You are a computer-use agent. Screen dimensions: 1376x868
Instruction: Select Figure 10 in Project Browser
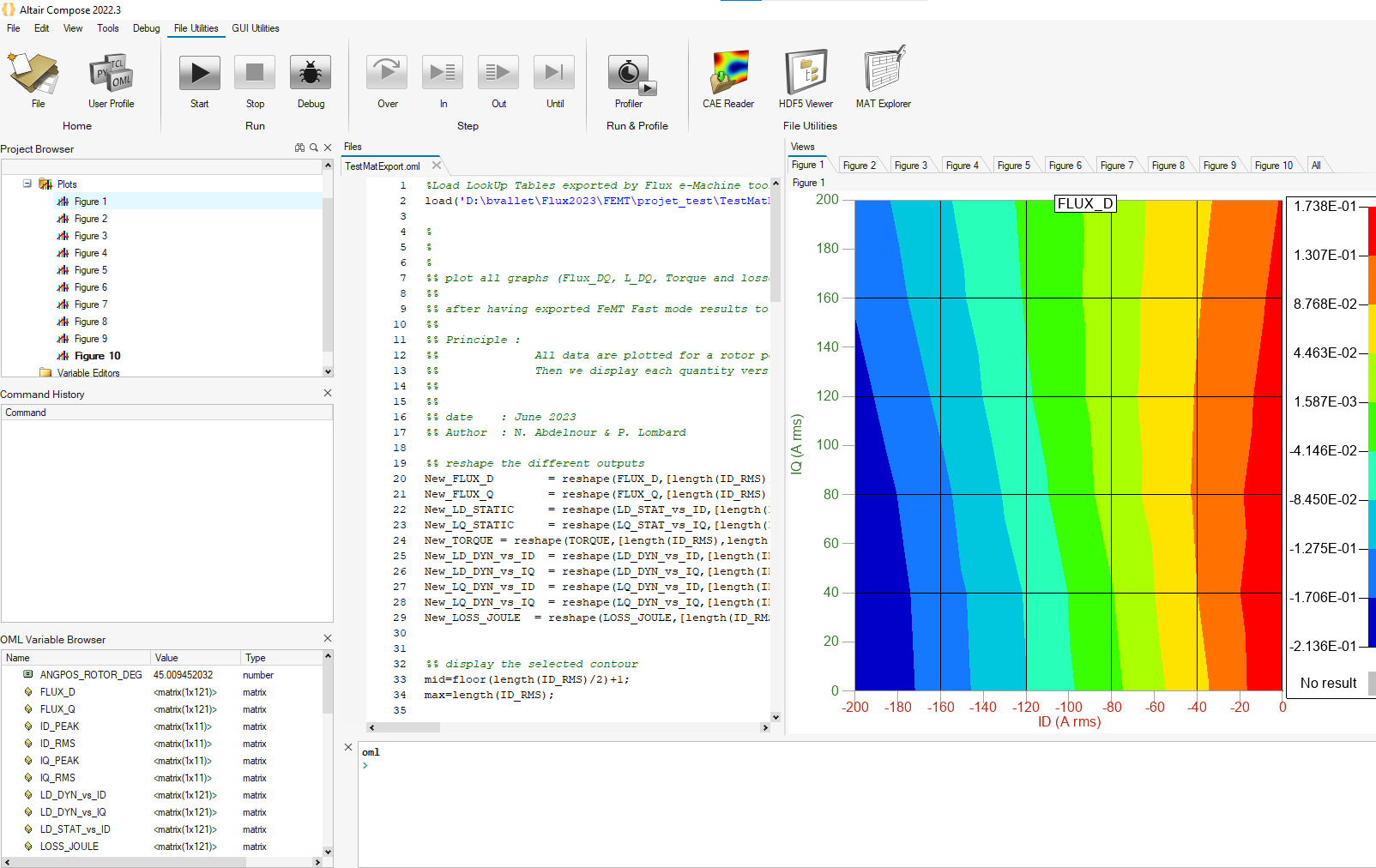97,356
